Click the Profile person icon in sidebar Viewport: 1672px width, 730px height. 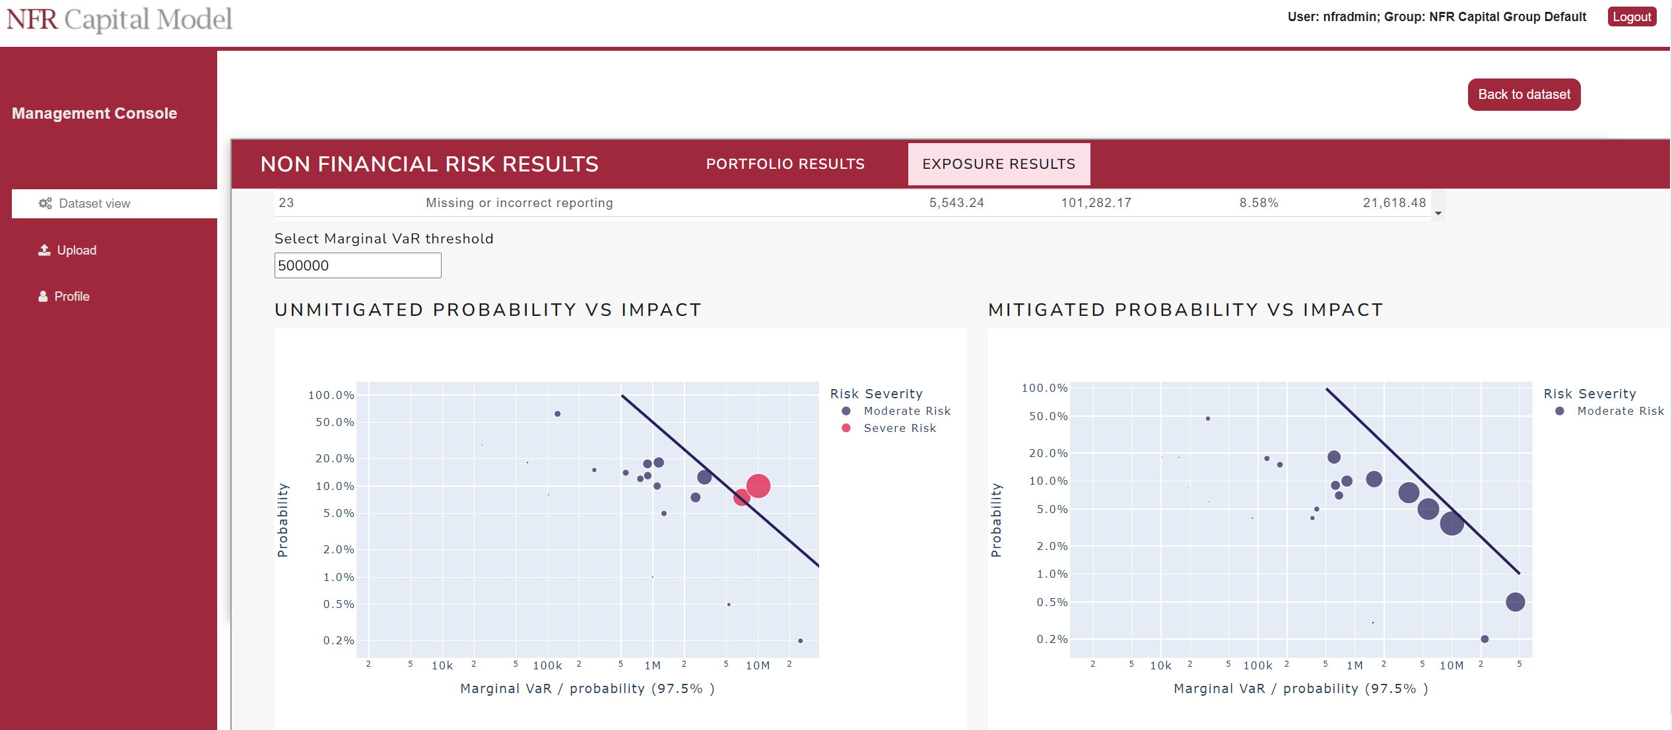click(x=43, y=296)
